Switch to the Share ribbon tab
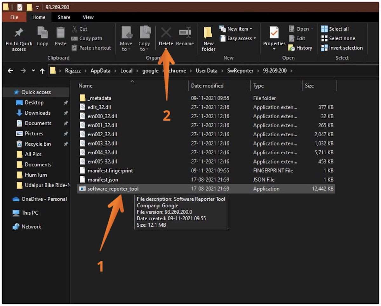 click(64, 17)
